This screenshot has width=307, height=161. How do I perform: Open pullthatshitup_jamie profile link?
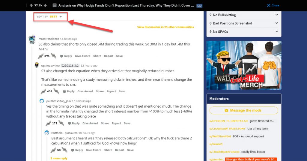(x=60, y=101)
